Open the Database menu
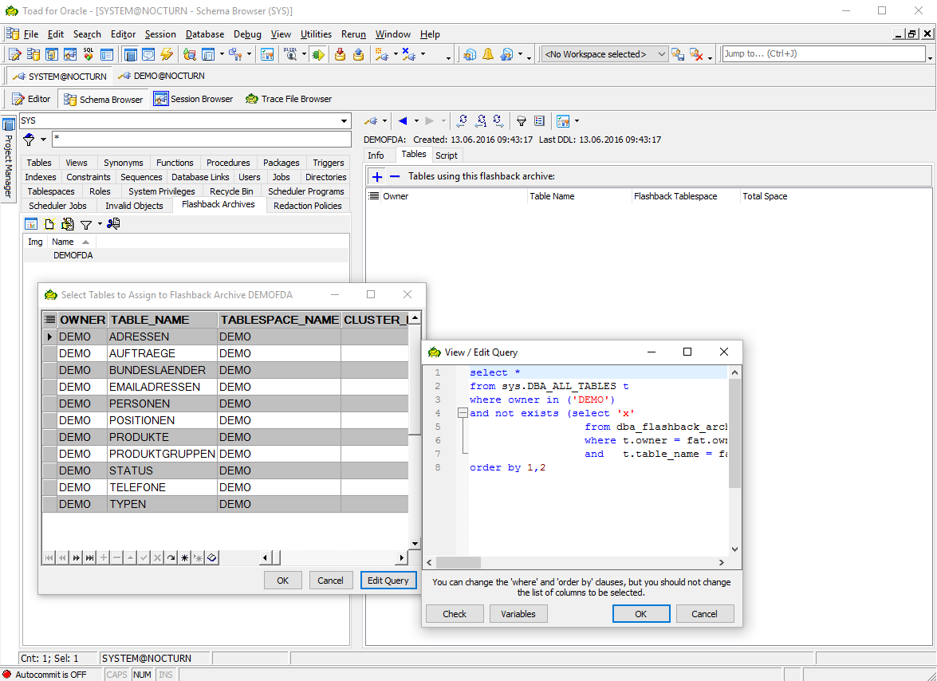Screen dimensions: 937x681 [x=205, y=34]
